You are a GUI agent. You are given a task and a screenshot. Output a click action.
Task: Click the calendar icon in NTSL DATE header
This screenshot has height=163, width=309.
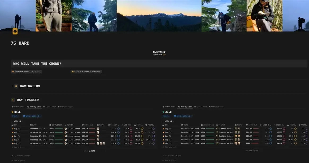[x=31, y=125]
